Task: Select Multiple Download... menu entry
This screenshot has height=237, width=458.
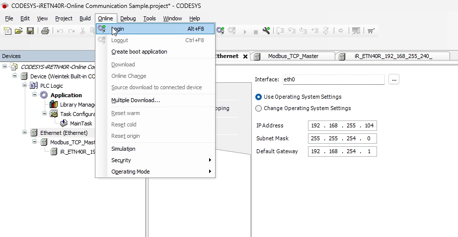Action: point(155,100)
